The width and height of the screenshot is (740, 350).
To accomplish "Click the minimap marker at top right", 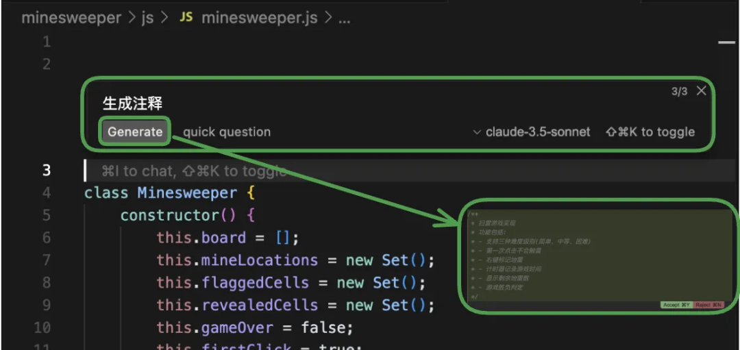I will point(726,42).
